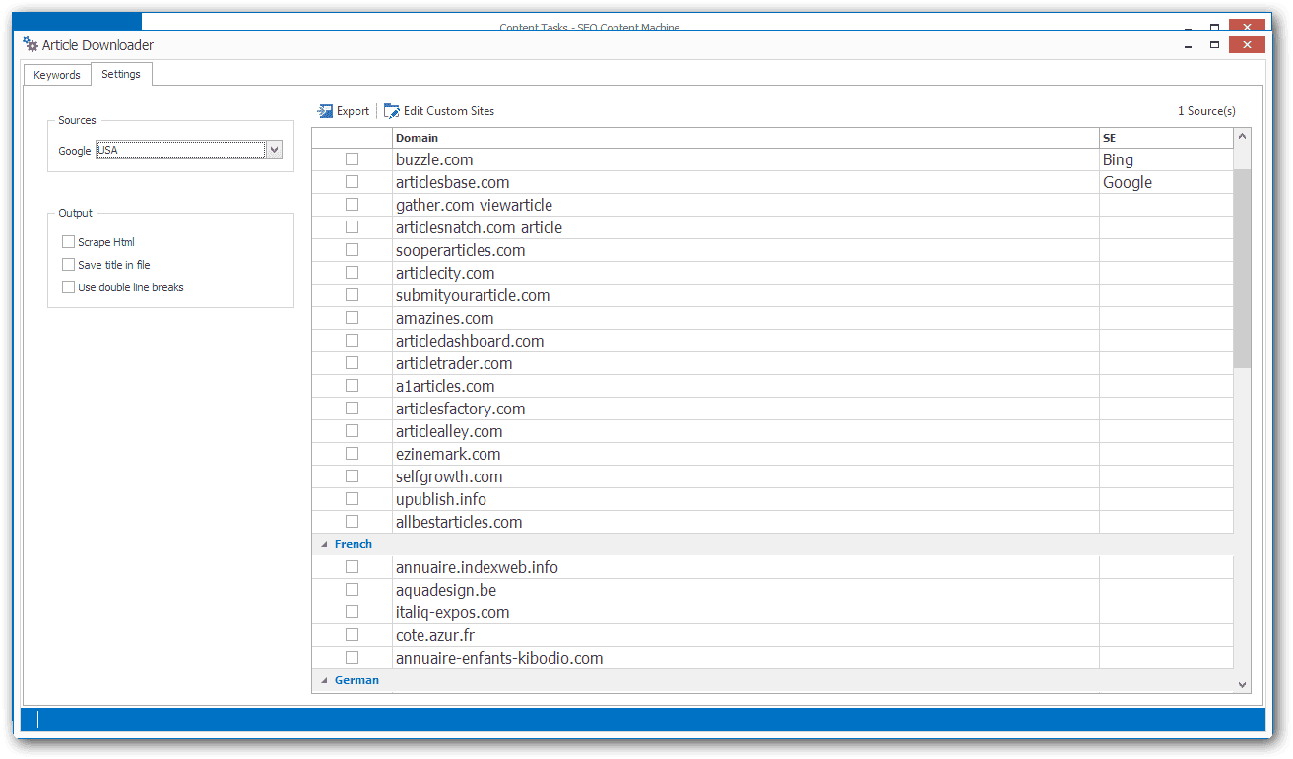Collapse the German group
Screen dimensions: 1293x759
click(x=324, y=680)
